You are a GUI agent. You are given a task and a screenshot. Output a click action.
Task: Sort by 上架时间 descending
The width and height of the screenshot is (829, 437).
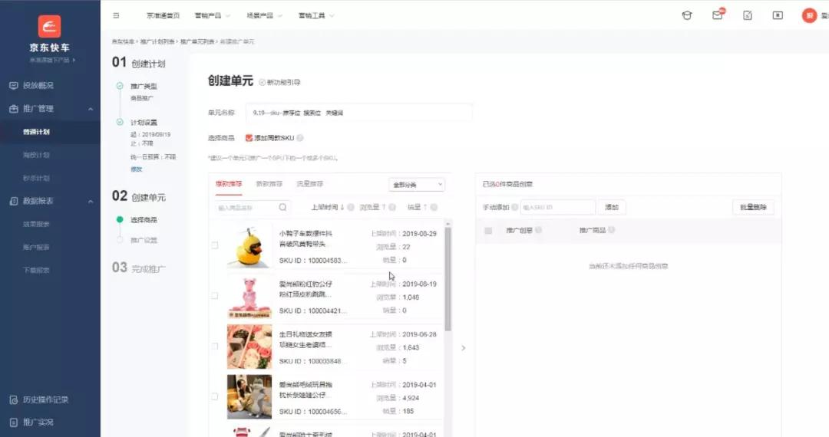[328, 208]
